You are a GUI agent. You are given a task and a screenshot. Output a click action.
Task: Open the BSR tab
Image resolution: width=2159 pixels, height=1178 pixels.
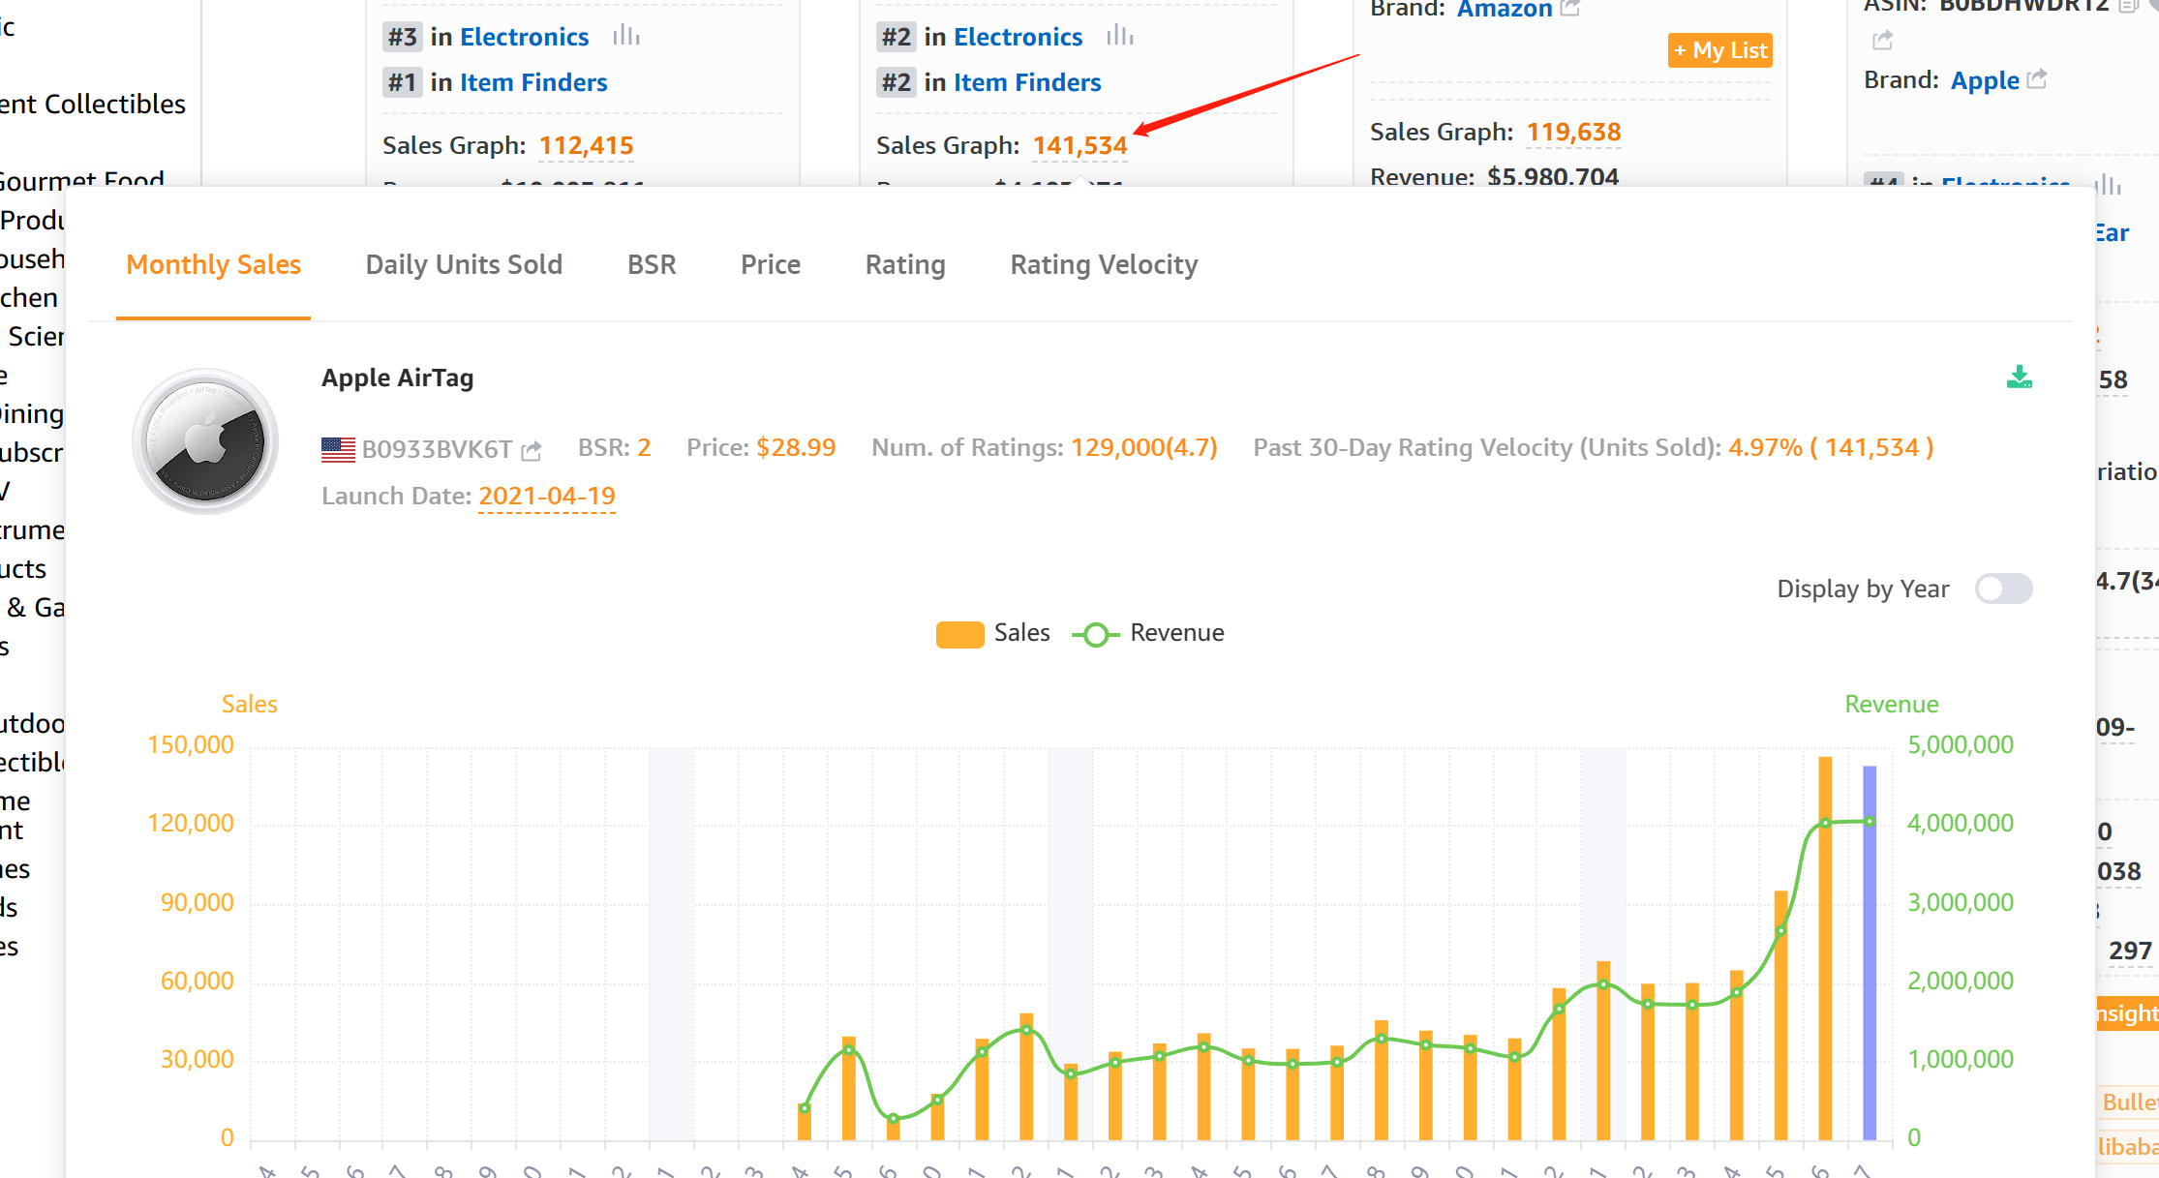[x=652, y=264]
